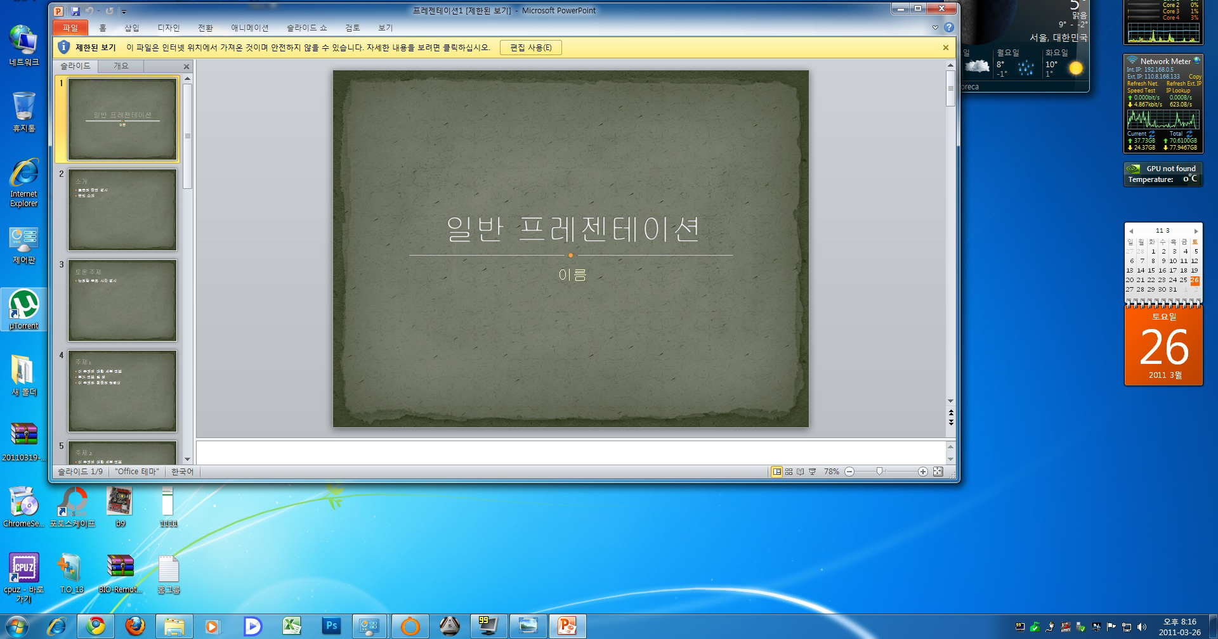1218x639 pixels.
Task: Dismiss the Protected View yellow message bar
Action: (x=945, y=48)
